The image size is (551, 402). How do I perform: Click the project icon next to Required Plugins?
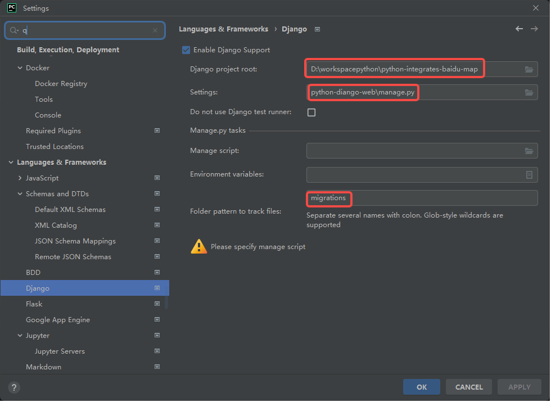(157, 130)
